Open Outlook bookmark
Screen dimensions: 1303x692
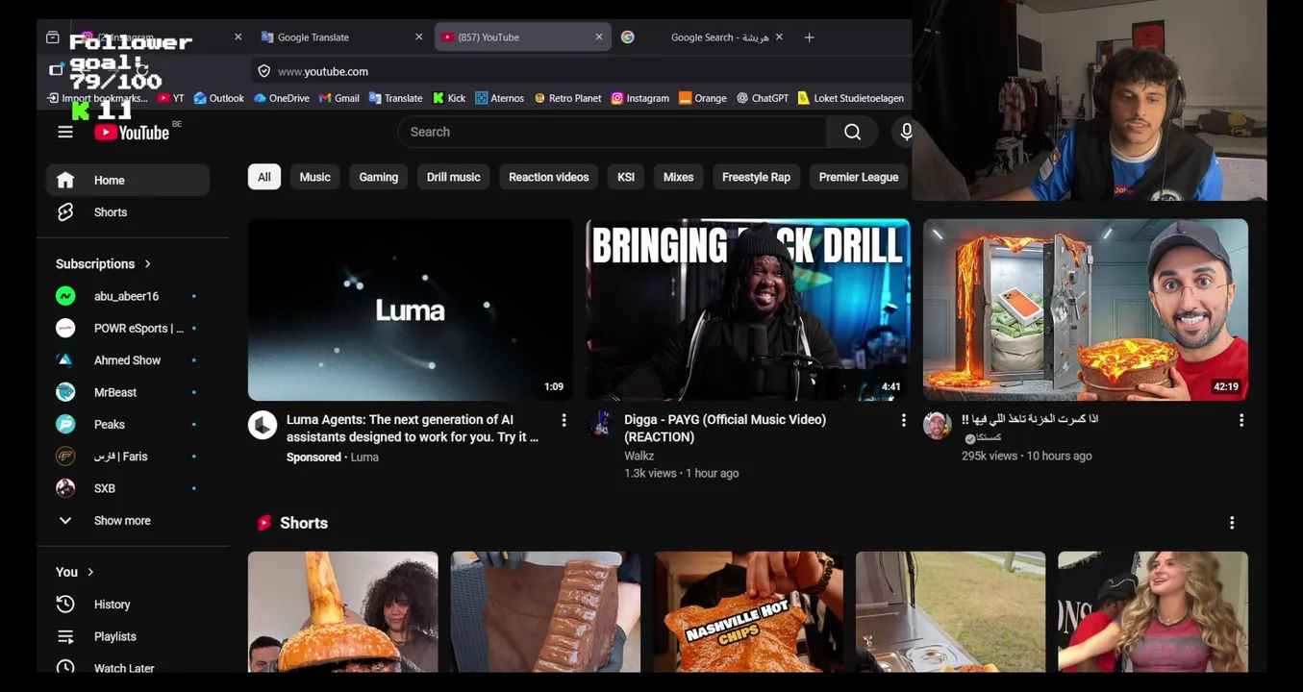(x=219, y=98)
